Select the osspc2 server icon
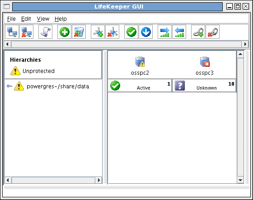The width and height of the screenshot is (253, 200). (x=140, y=62)
